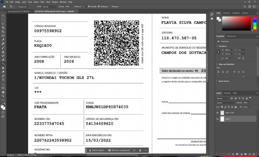Screen dimensions: 259x157
Task: Select the Brush tool
Action: (x=3, y=48)
